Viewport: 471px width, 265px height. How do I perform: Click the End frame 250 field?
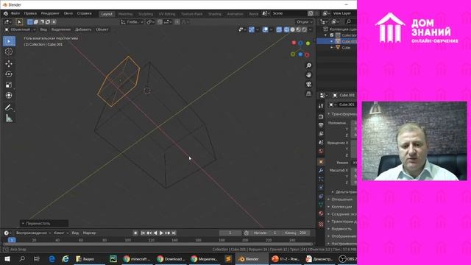(295, 233)
